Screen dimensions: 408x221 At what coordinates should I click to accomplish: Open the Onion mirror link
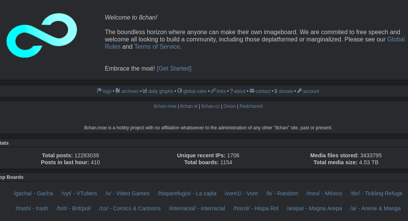click(229, 106)
